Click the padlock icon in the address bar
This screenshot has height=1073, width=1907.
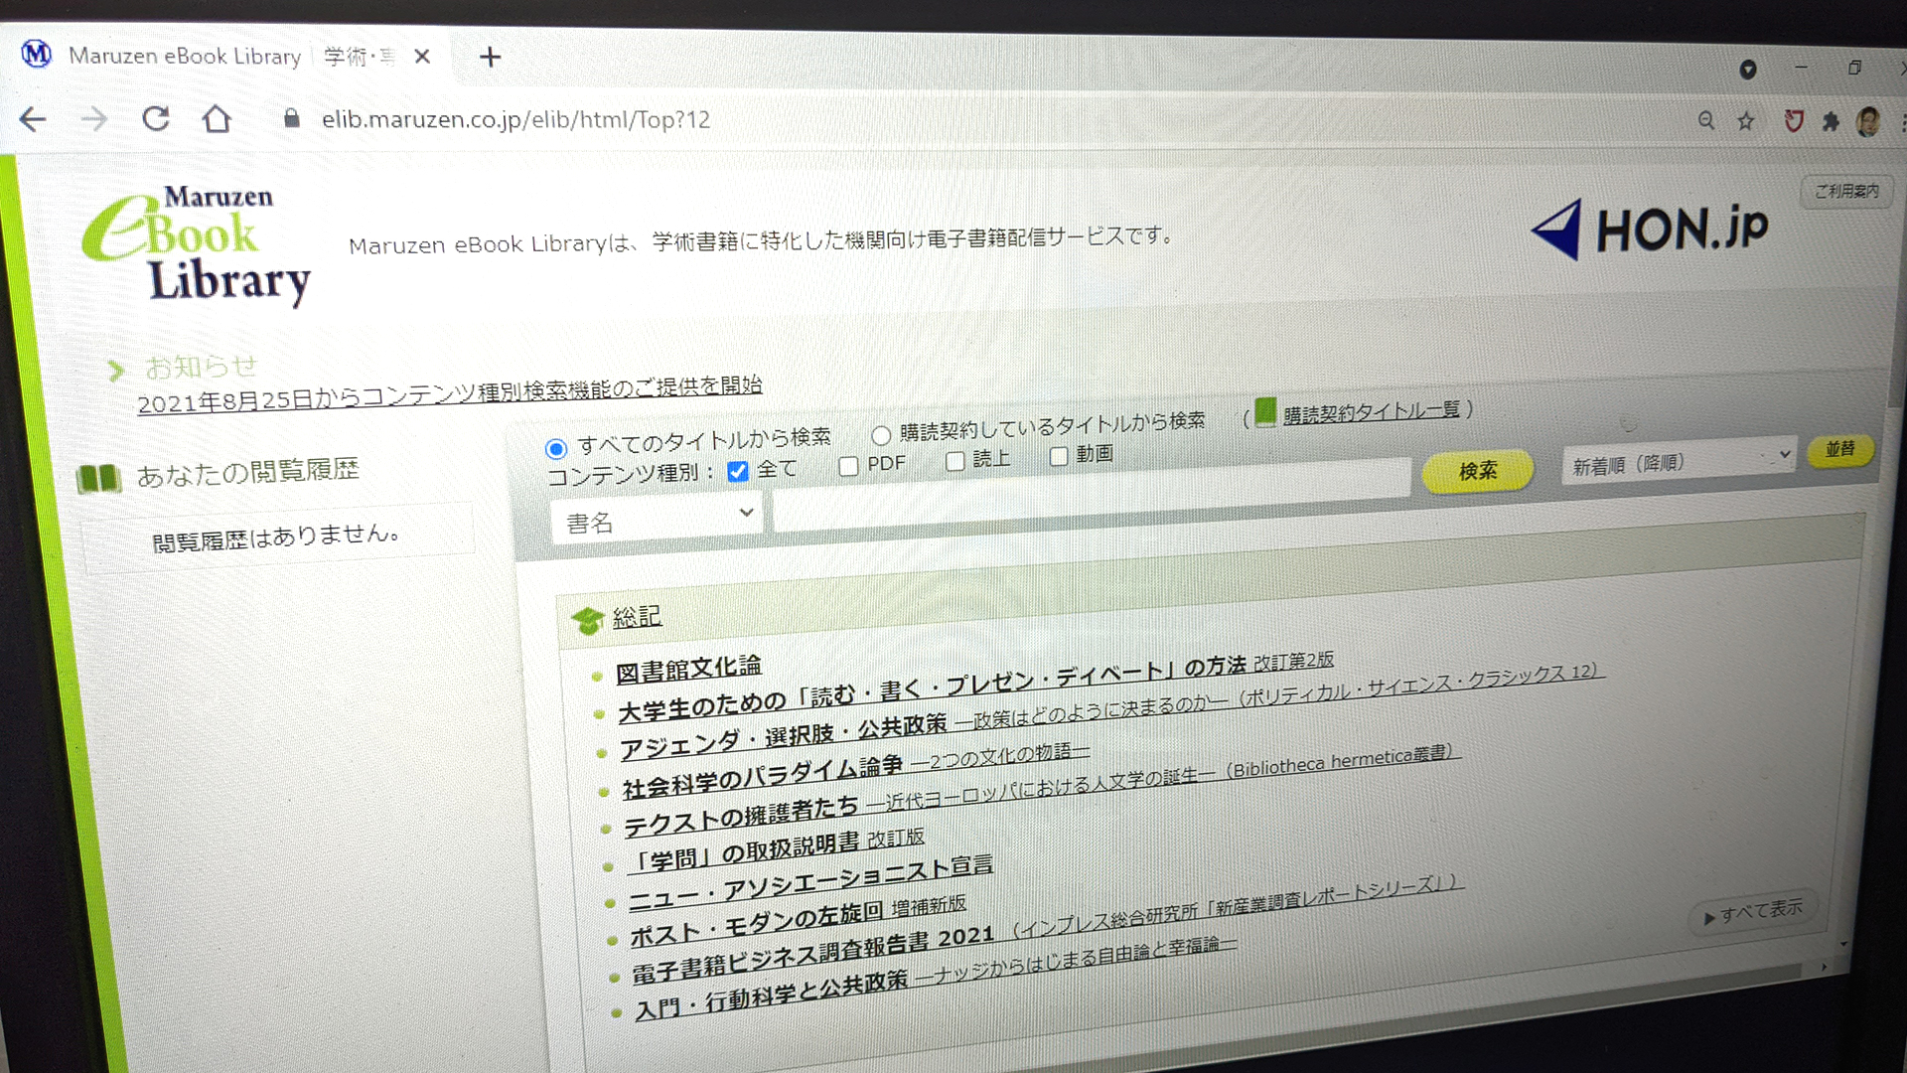pos(292,119)
